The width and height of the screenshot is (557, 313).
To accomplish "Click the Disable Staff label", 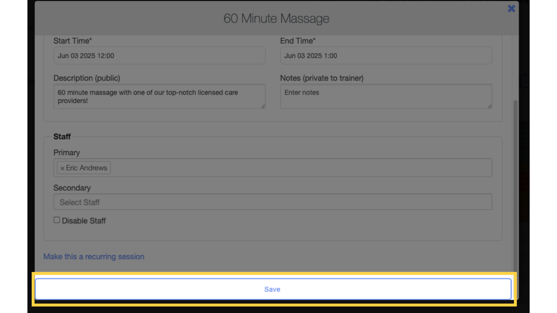I will click(84, 221).
